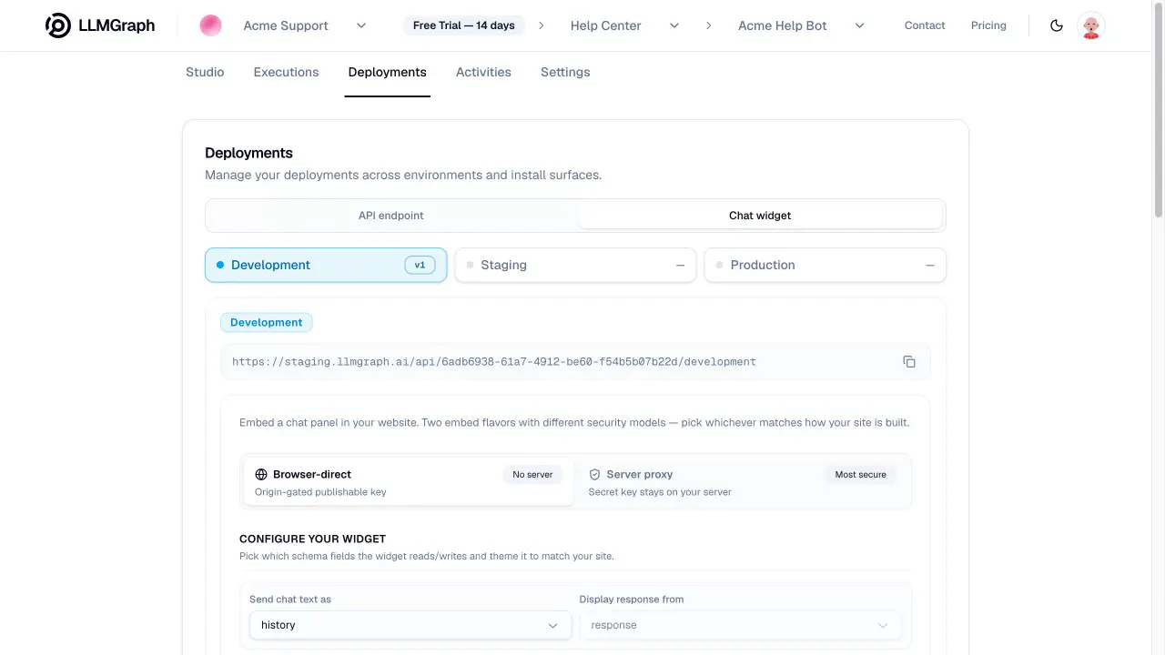Viewport: 1165px width, 655px height.
Task: Open the Display response from dropdown
Action: (740, 625)
